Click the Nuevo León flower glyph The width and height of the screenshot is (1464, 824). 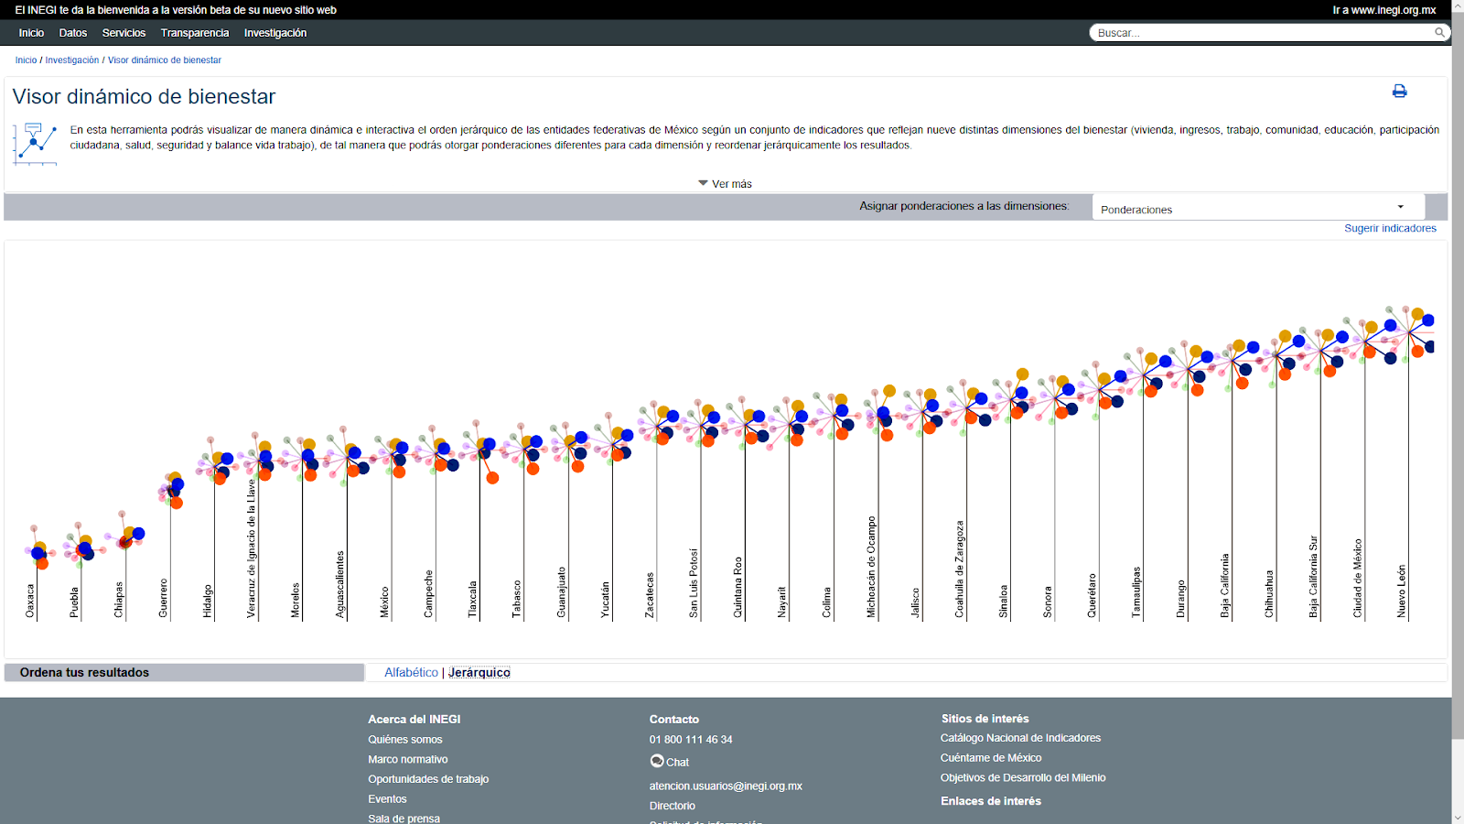coord(1408,334)
